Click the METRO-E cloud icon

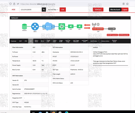click(x=49, y=26)
